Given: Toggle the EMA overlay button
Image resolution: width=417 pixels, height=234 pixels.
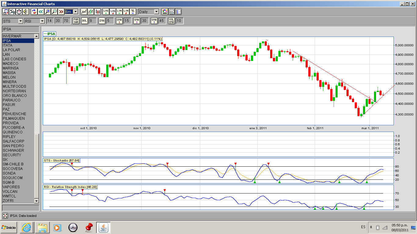Looking at the screenshot, I should (102, 21).
